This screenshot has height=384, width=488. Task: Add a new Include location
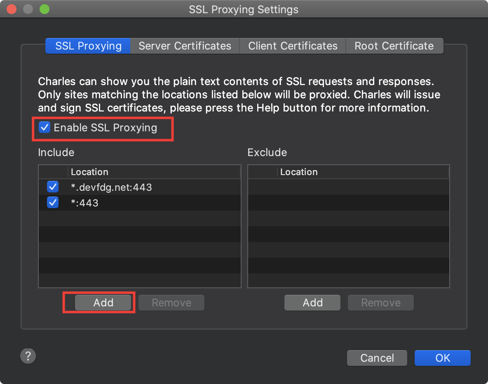pos(103,303)
